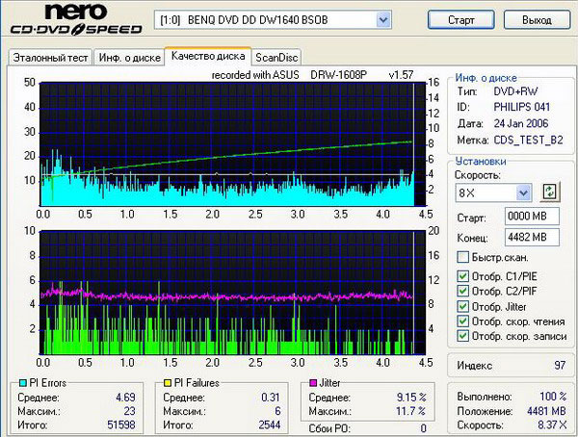Click the Старт button
This screenshot has width=578, height=437.
461,19
